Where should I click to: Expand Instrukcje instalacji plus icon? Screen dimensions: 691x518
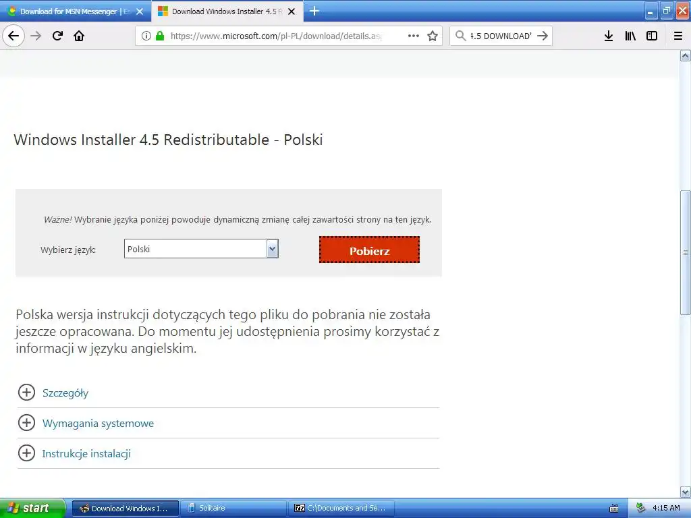(26, 453)
